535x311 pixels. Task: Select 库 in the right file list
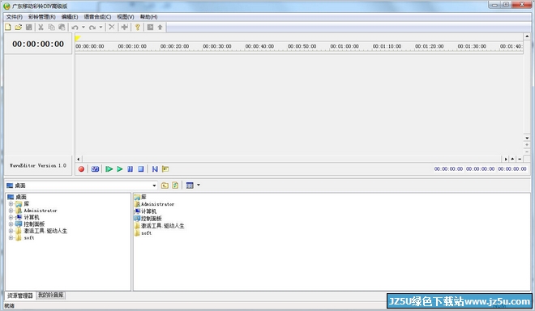(143, 197)
